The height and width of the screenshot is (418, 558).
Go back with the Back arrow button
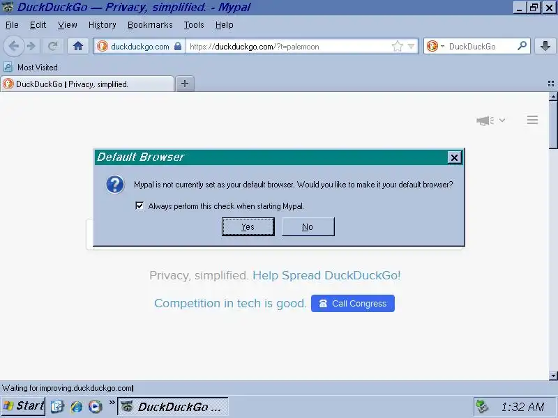[13, 46]
